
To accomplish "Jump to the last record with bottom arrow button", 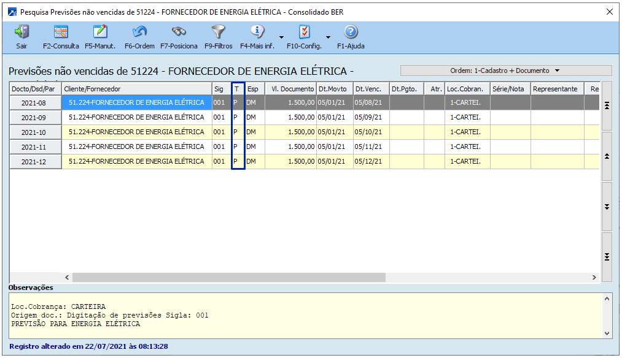I will click(x=607, y=256).
